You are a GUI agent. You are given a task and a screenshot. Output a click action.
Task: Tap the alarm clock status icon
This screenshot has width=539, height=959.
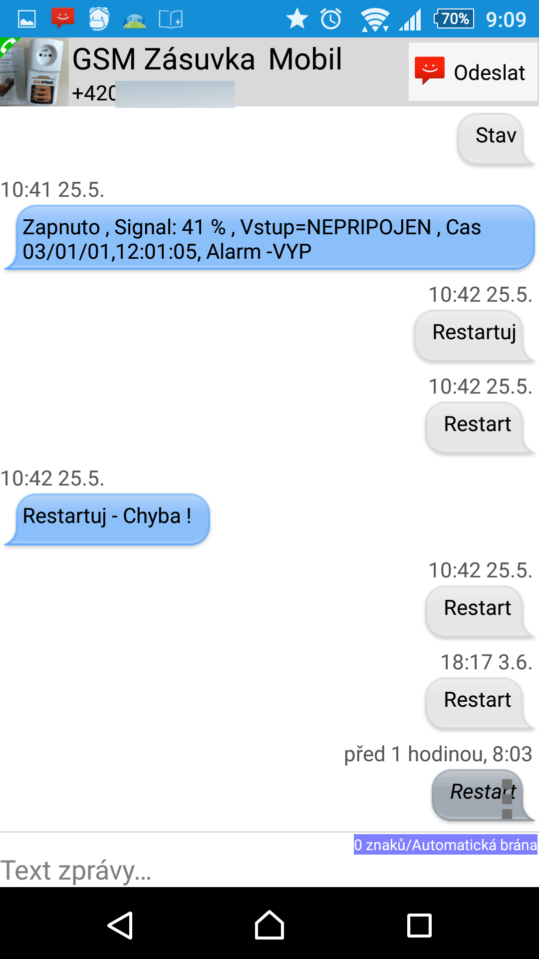[331, 19]
